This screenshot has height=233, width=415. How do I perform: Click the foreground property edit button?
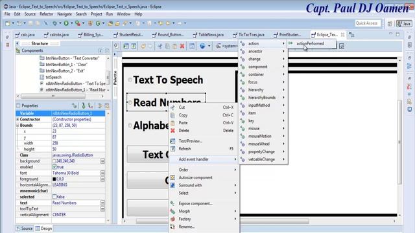point(102,179)
